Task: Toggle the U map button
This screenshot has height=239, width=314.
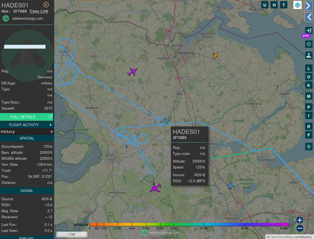Action: click(265, 5)
